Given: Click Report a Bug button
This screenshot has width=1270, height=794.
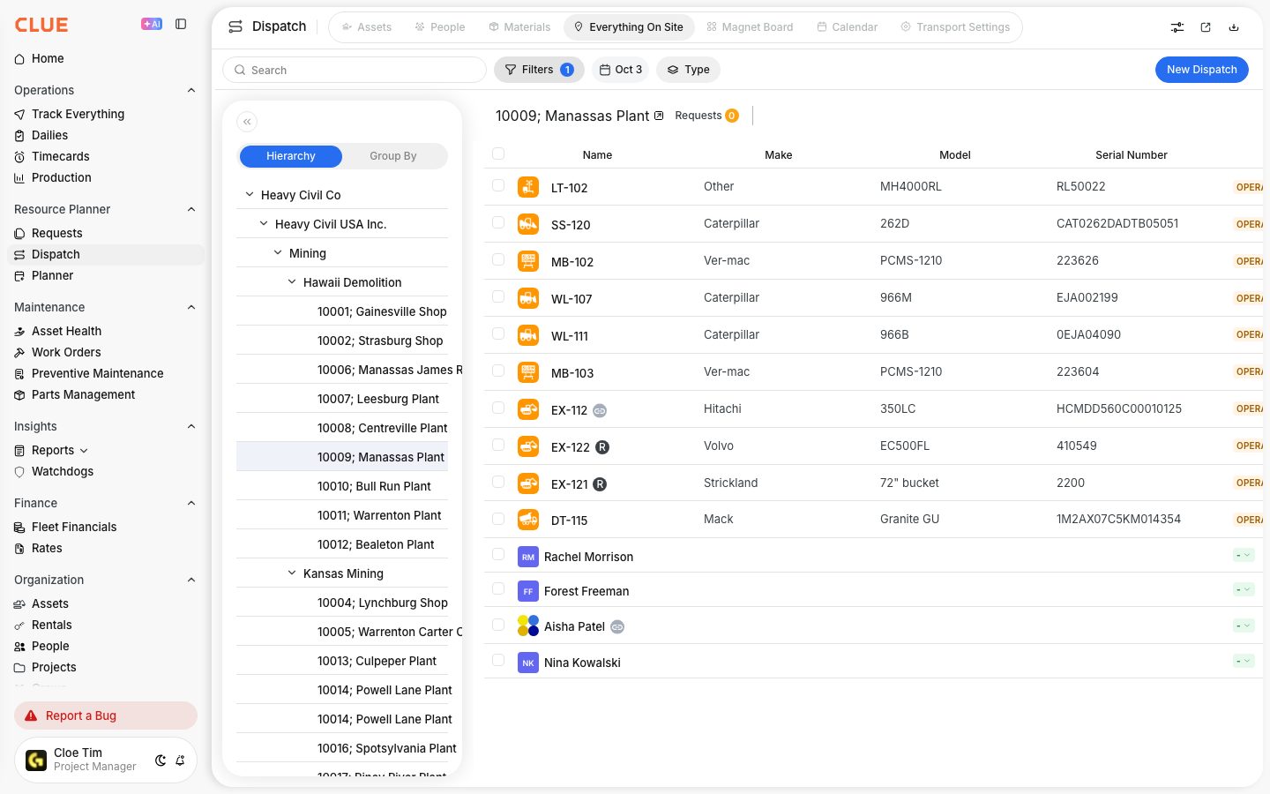Looking at the screenshot, I should (x=106, y=715).
